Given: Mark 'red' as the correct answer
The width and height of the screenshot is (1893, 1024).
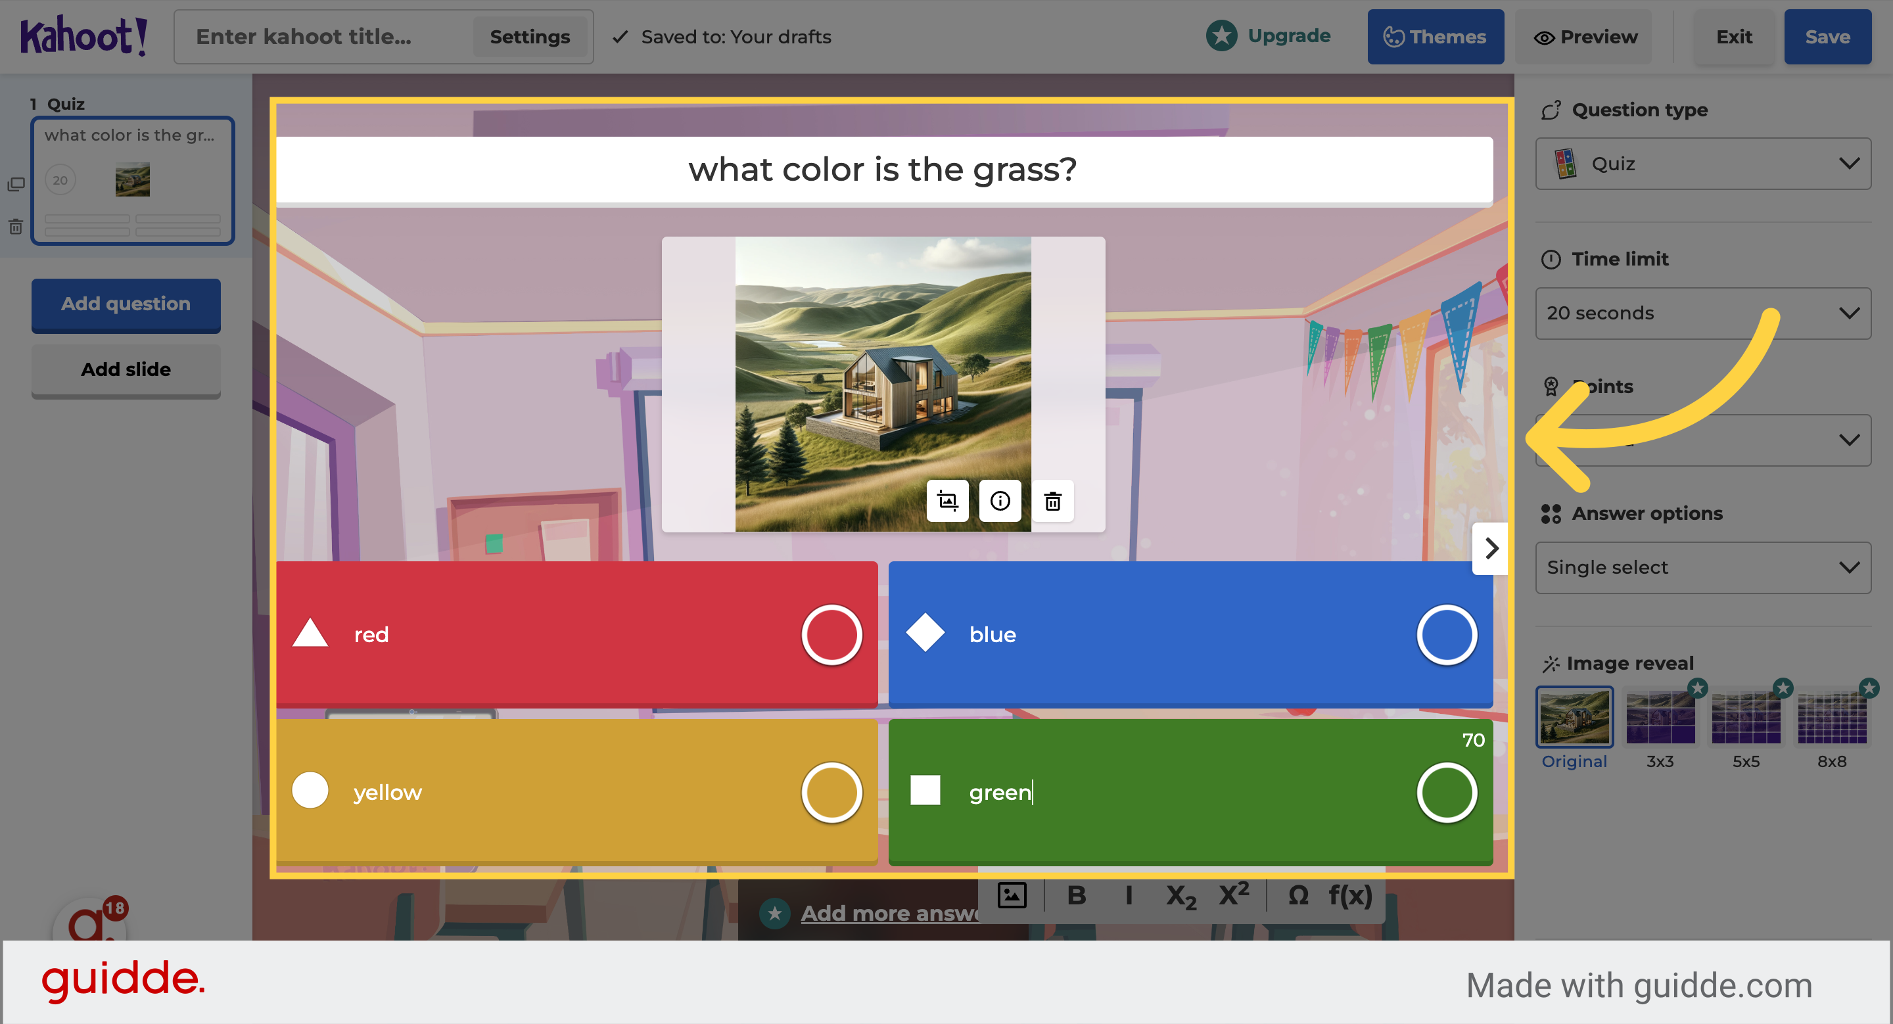Looking at the screenshot, I should click(832, 633).
